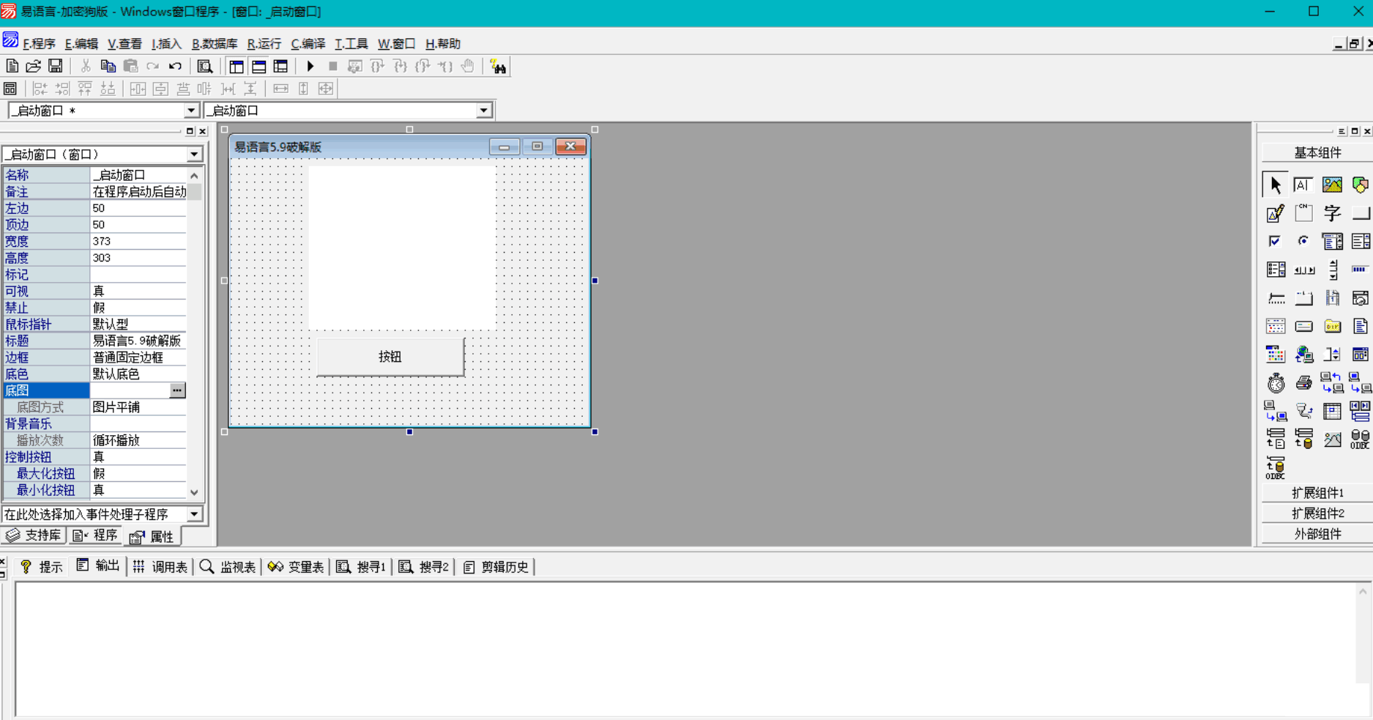Screen dimensions: 1373x720
Task: Select the movie film component icon
Action: coord(1332,298)
